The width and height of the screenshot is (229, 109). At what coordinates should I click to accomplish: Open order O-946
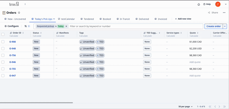click(13, 62)
